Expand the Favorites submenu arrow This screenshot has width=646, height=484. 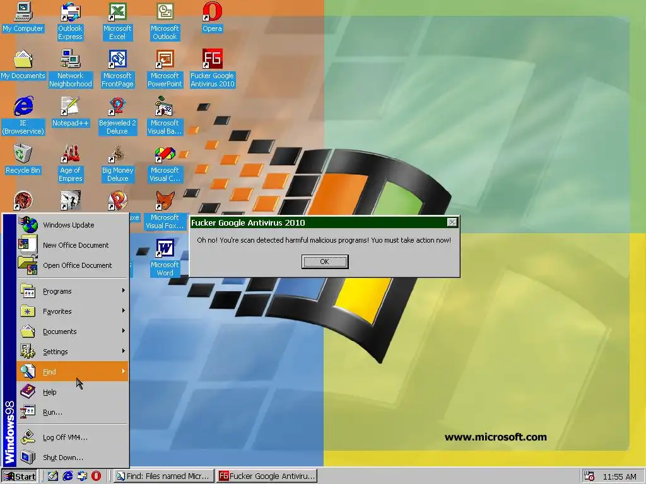[123, 311]
